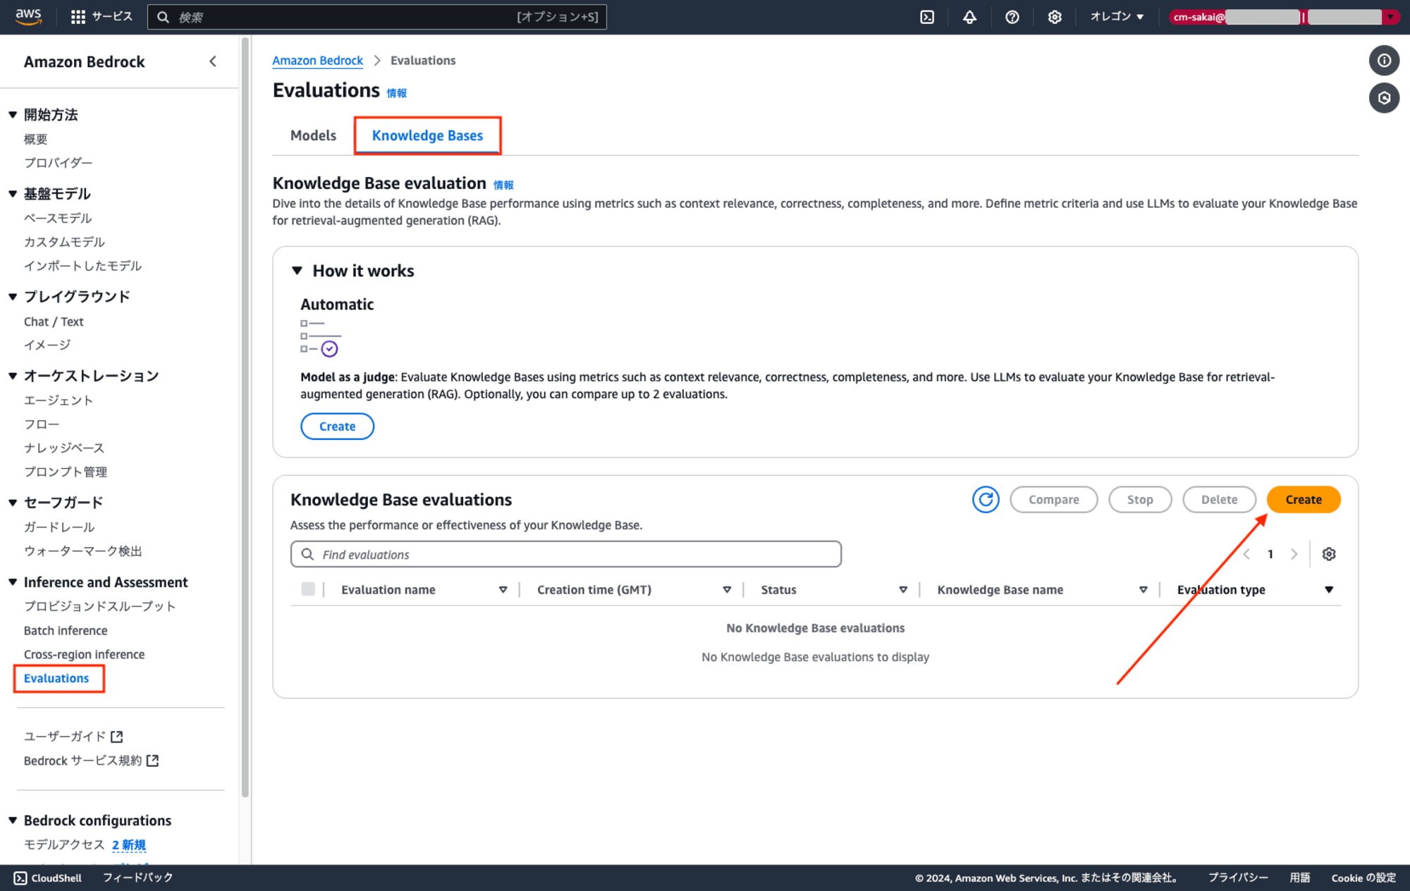Sort by Evaluation name column arrow
The image size is (1410, 891).
(x=503, y=590)
